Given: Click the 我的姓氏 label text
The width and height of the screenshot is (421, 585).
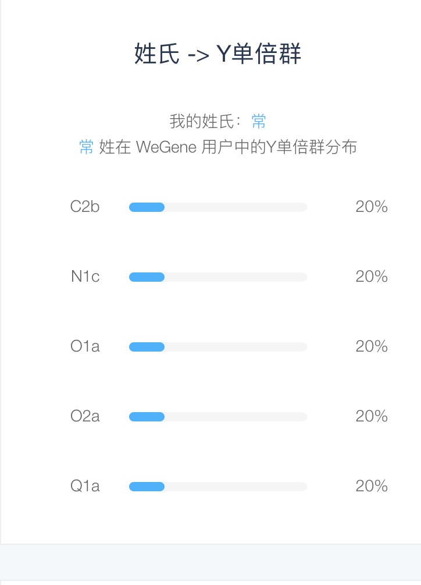Looking at the screenshot, I should click(202, 121).
